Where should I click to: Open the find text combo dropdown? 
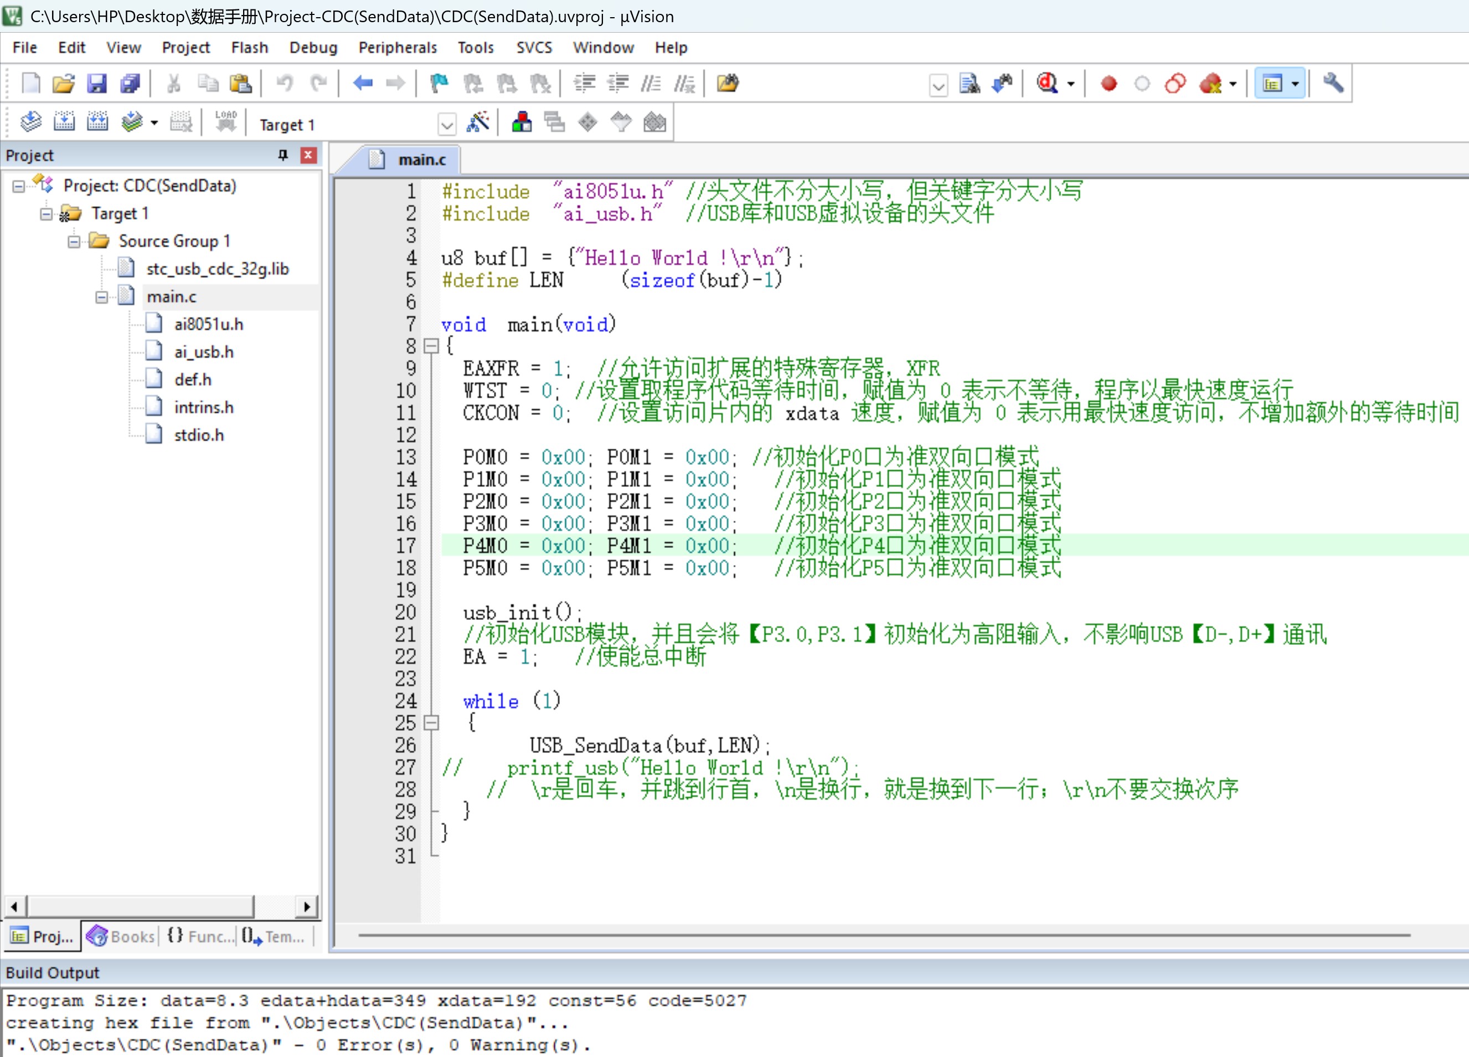[x=939, y=85]
